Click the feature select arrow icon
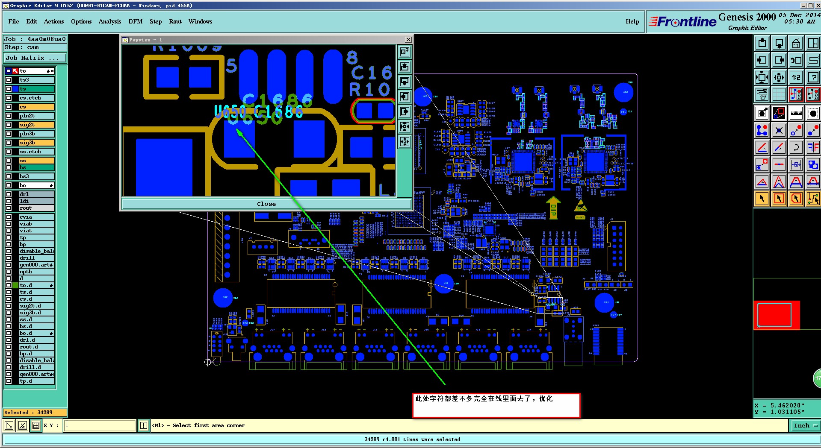Image resolution: width=821 pixels, height=448 pixels. [x=762, y=113]
